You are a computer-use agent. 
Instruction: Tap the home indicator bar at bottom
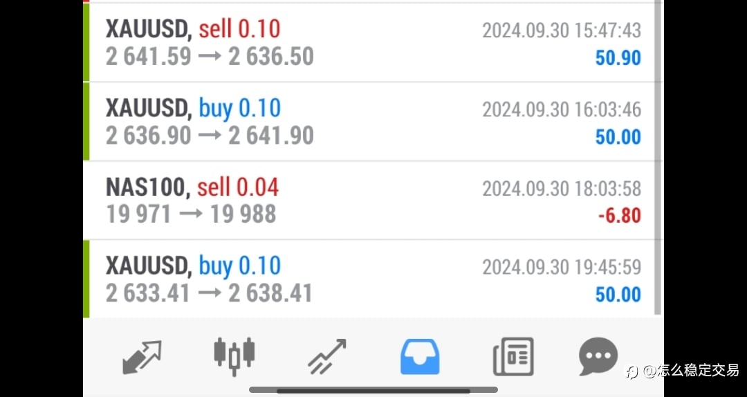[373, 390]
